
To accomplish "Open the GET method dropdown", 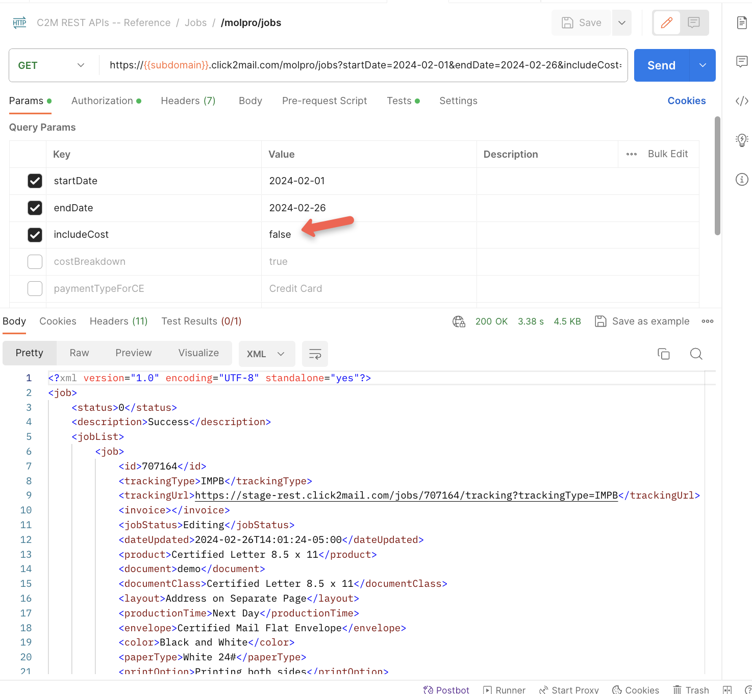I will tap(52, 65).
